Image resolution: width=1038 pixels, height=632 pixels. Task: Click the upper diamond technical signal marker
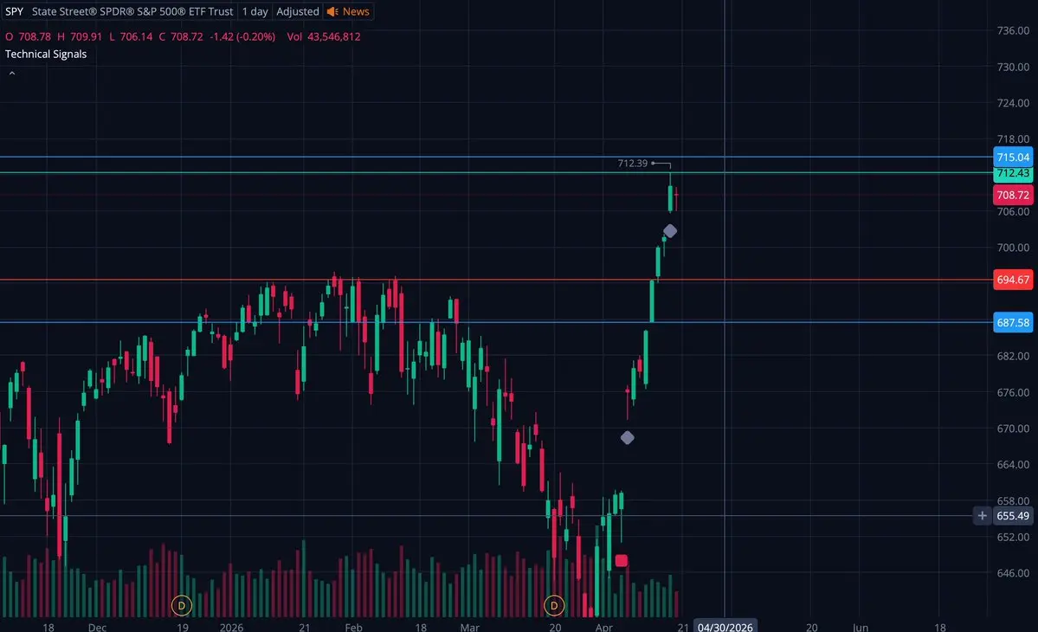pyautogui.click(x=670, y=231)
